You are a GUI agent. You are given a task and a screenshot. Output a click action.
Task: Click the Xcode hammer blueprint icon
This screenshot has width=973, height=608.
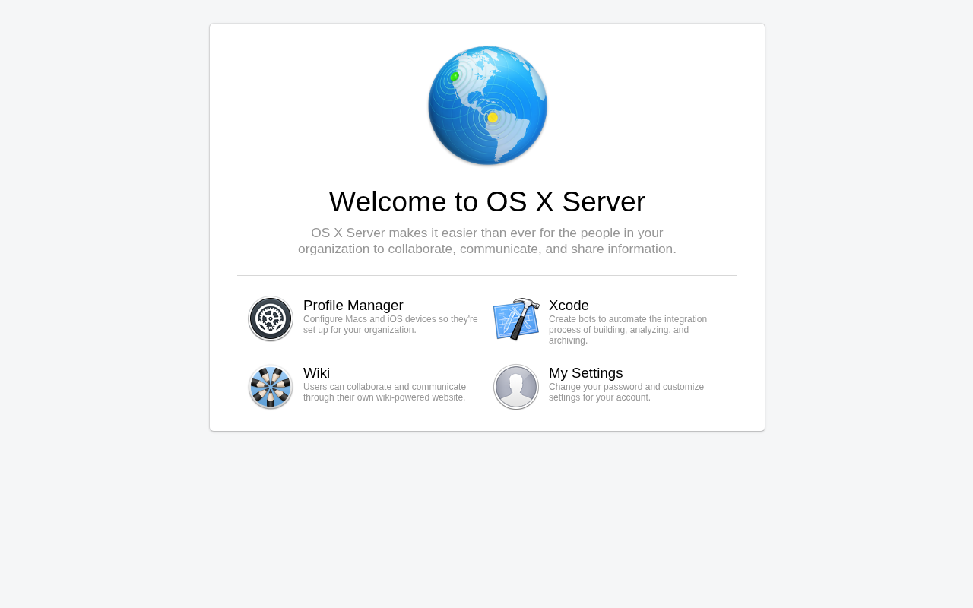pos(516,319)
